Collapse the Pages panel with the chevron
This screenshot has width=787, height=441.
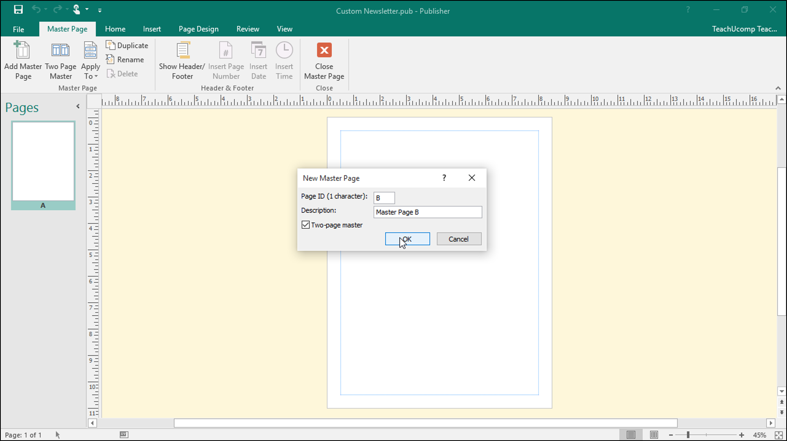tap(77, 106)
